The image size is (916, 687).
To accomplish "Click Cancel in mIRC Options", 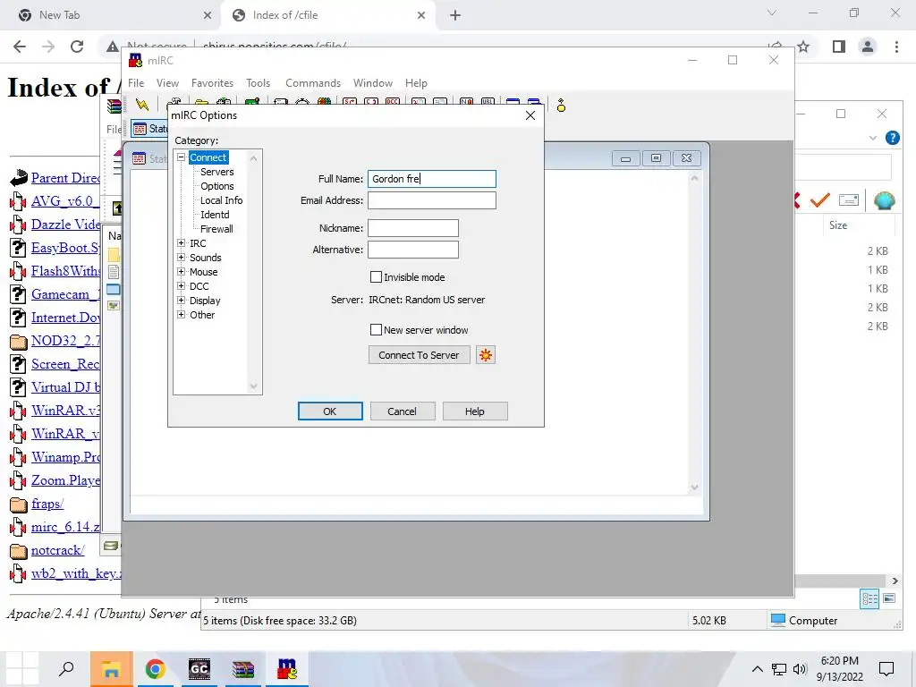I will click(x=402, y=411).
